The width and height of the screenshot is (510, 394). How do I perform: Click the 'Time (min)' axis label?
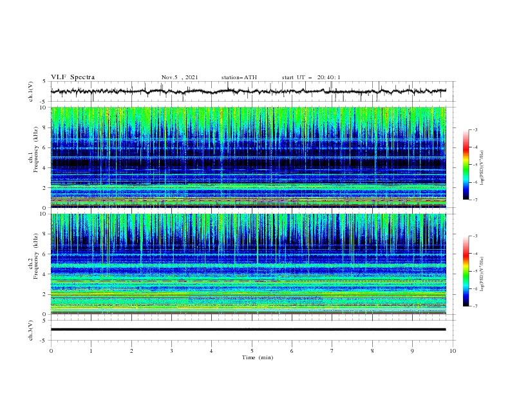[x=258, y=357]
